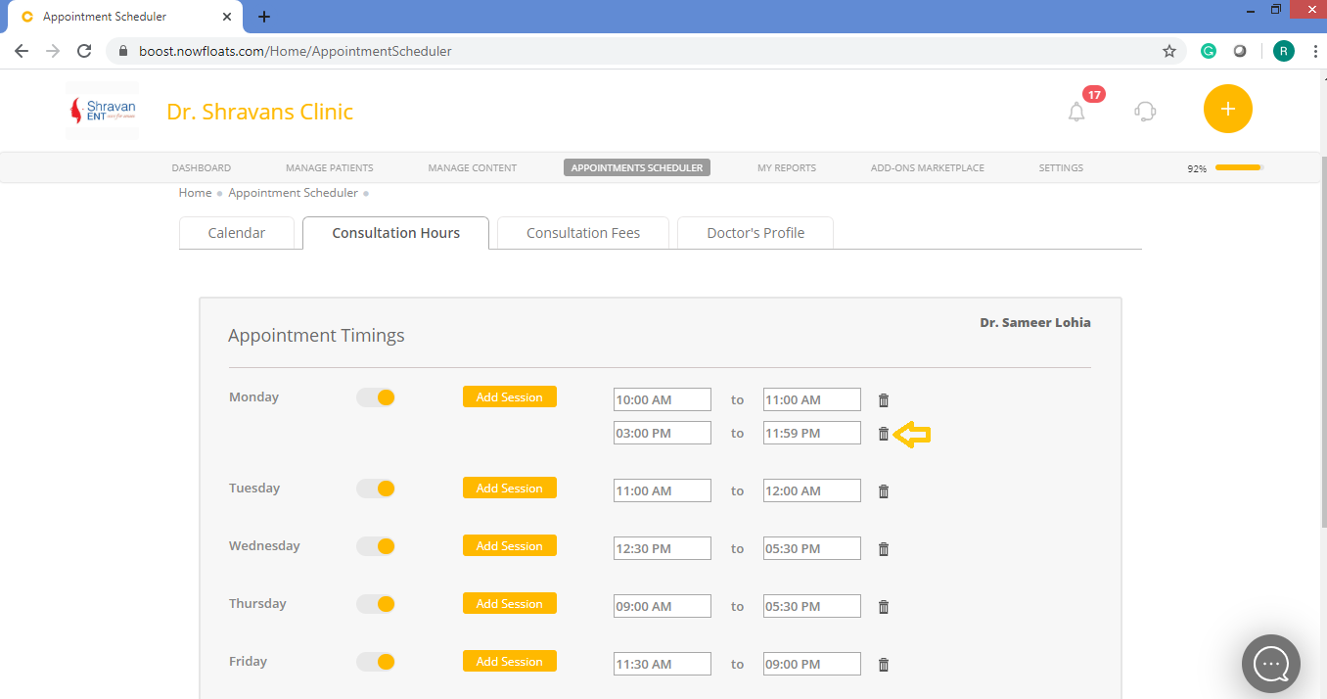Screen dimensions: 1327x699
Task: Delete Tuesday's consultation session
Action: point(883,490)
